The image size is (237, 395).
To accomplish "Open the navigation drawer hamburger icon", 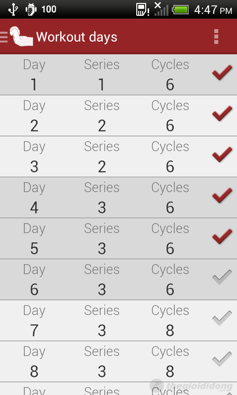I will [x=4, y=37].
